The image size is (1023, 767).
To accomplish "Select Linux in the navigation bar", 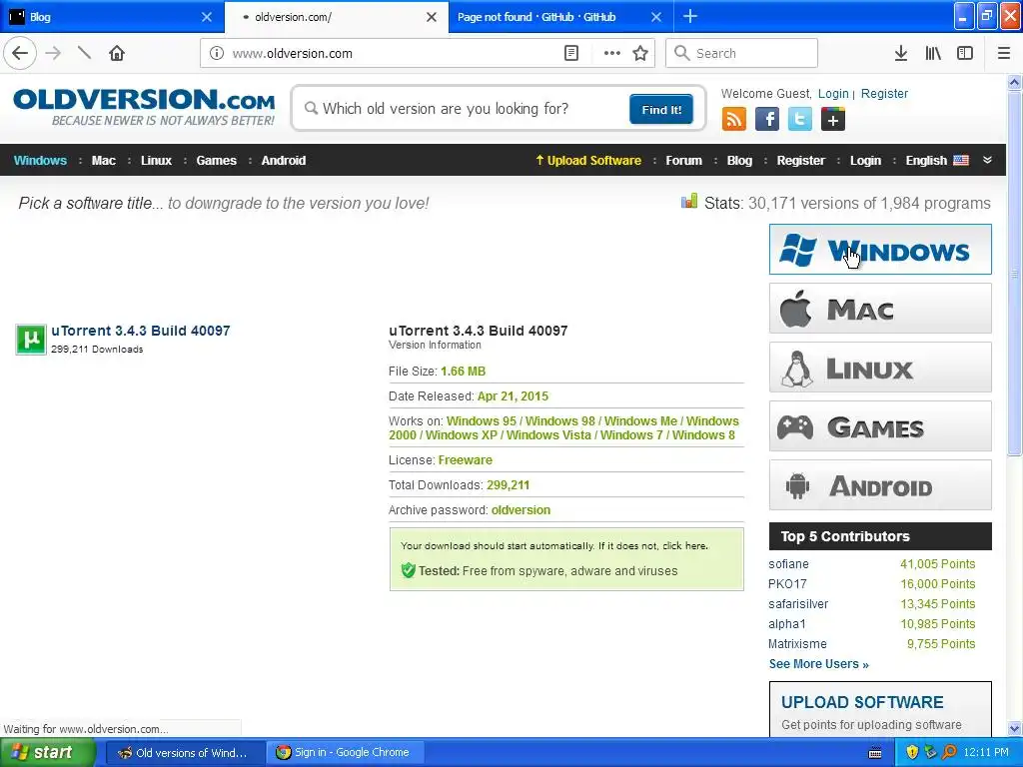I will coord(156,161).
